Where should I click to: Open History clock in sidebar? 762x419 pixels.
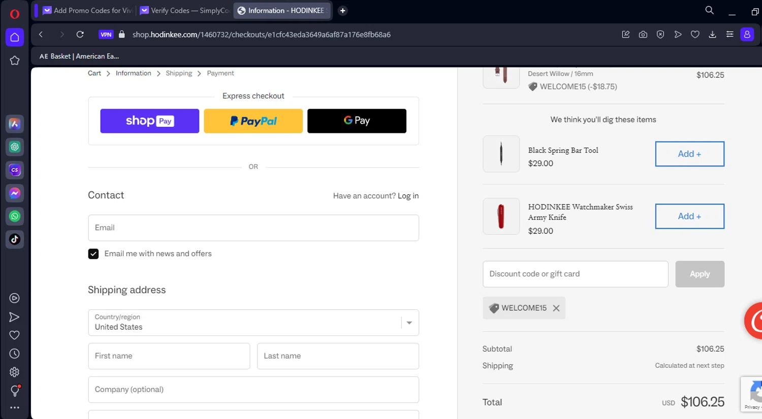(15, 354)
